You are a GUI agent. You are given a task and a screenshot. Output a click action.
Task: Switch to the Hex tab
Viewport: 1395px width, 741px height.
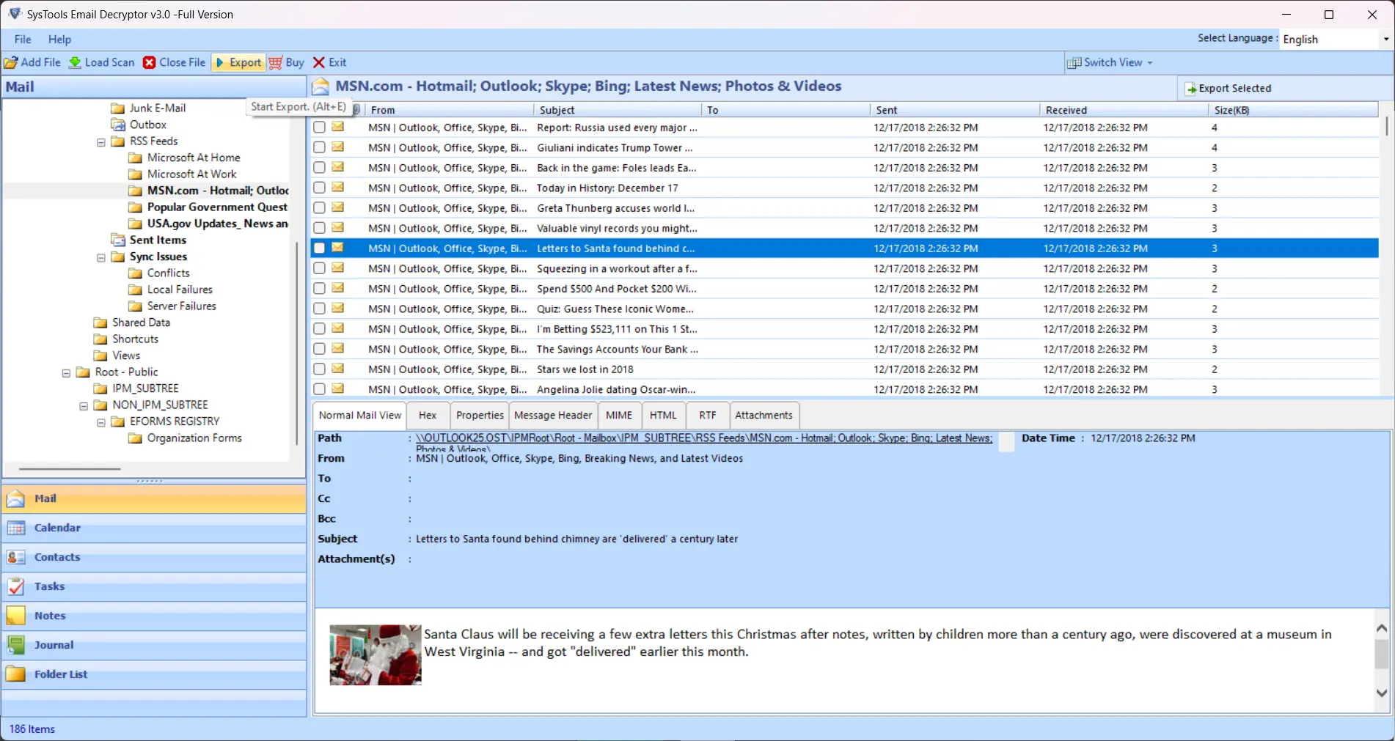click(x=428, y=416)
